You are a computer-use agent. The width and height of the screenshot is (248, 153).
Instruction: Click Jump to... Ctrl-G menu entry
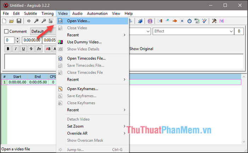click(92, 149)
